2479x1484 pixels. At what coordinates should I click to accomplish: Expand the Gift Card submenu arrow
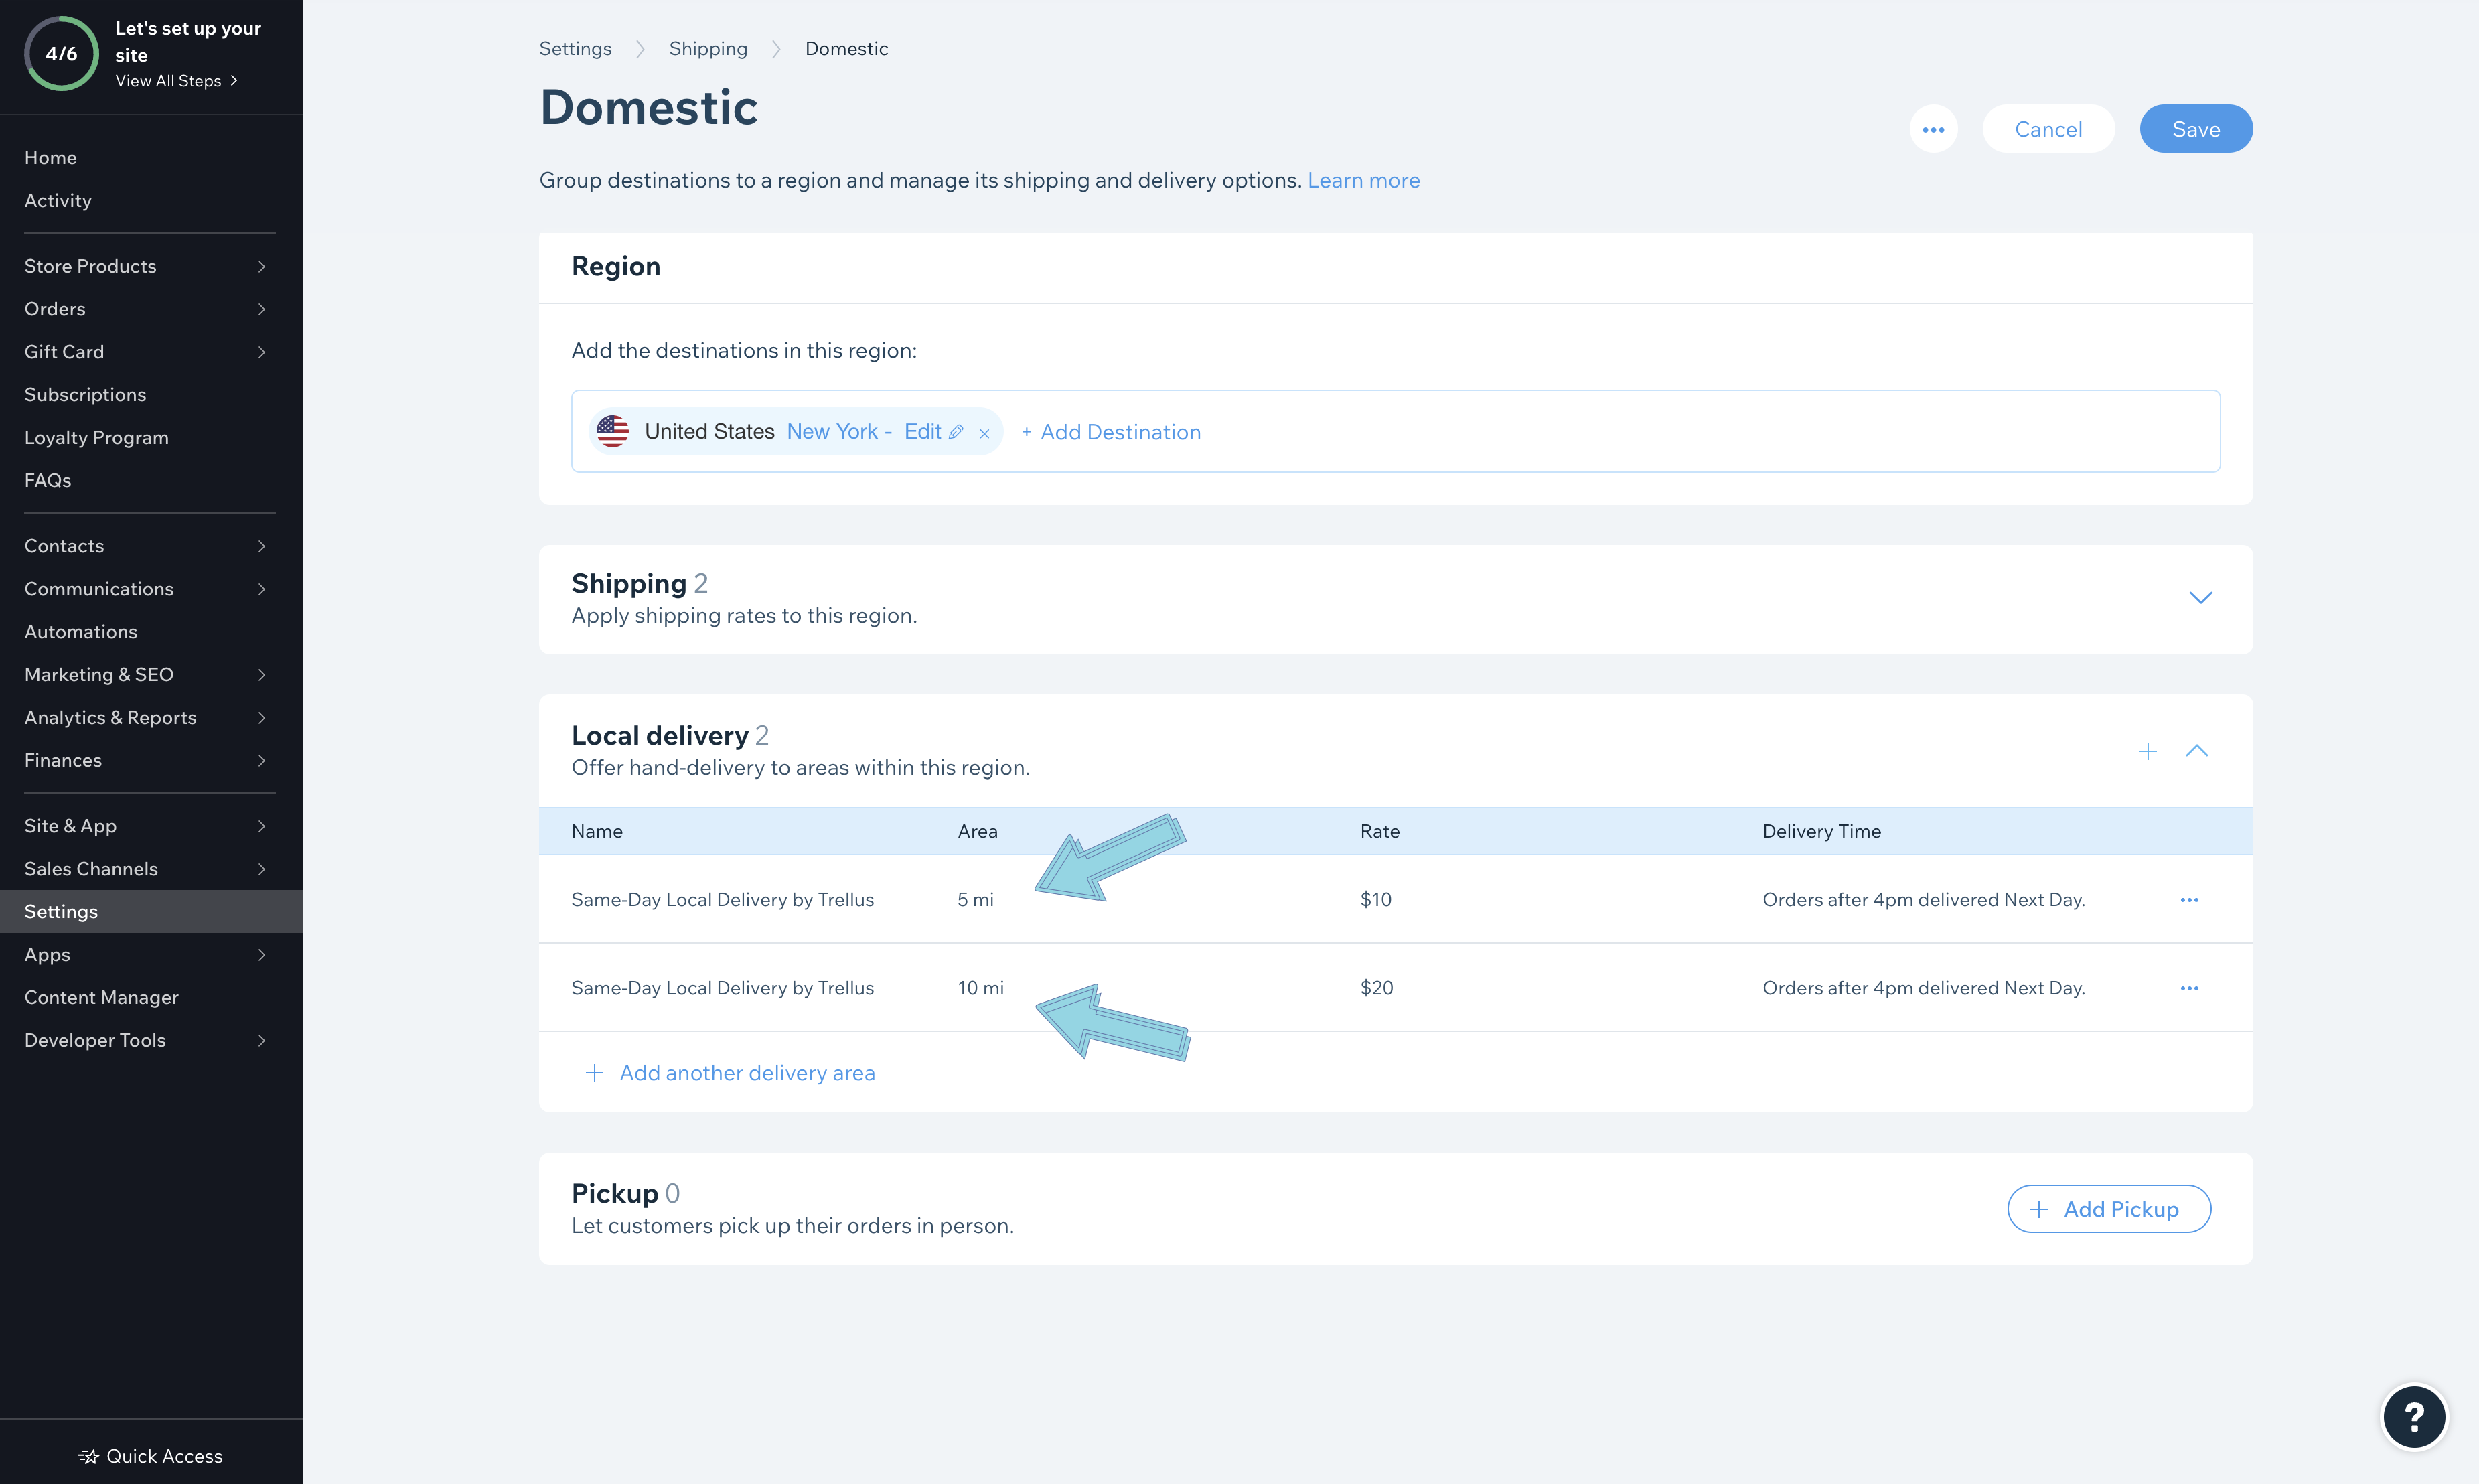coord(262,352)
